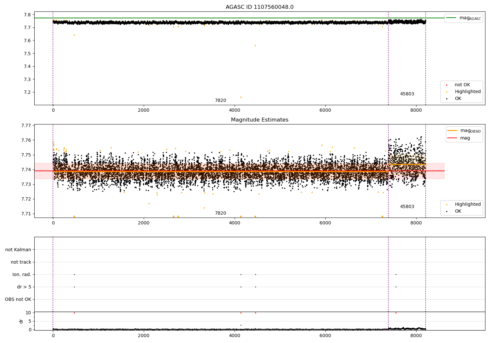Click the "4000" x-tick under Magnitude Estimates plot

click(235, 223)
